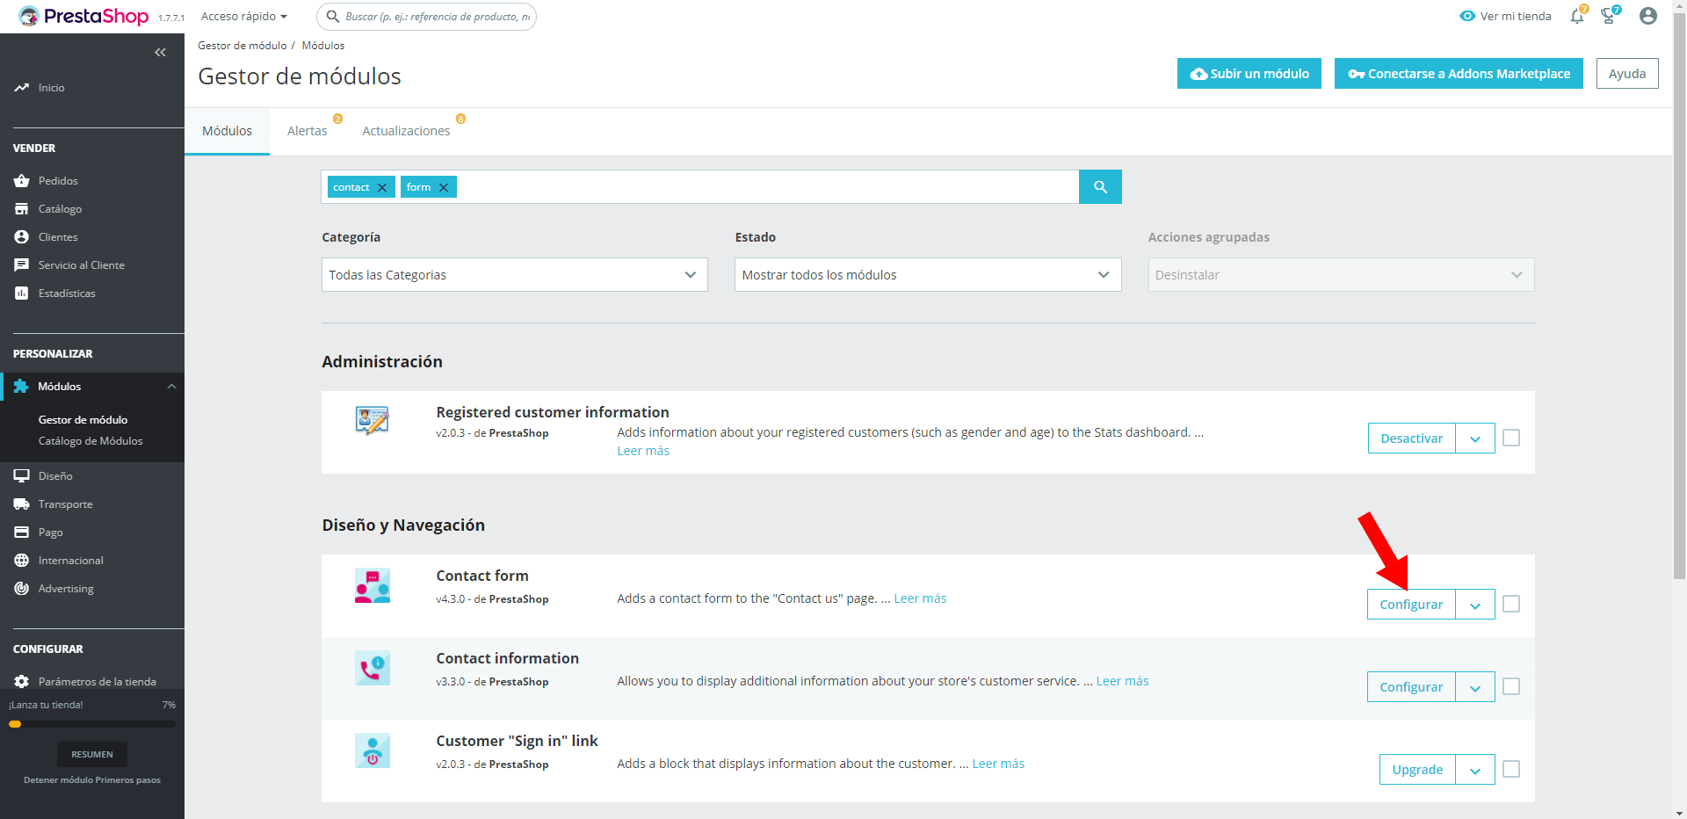
Task: Click the Customer Sign in link module icon
Action: [373, 751]
